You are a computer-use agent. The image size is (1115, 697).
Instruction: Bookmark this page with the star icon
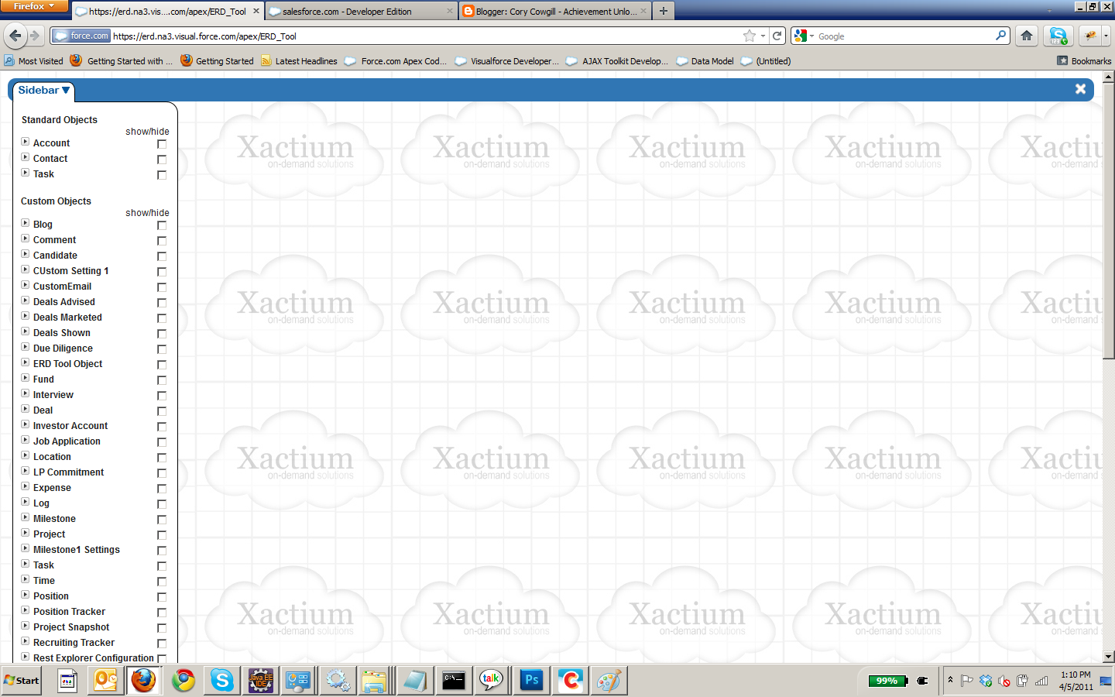coord(749,36)
